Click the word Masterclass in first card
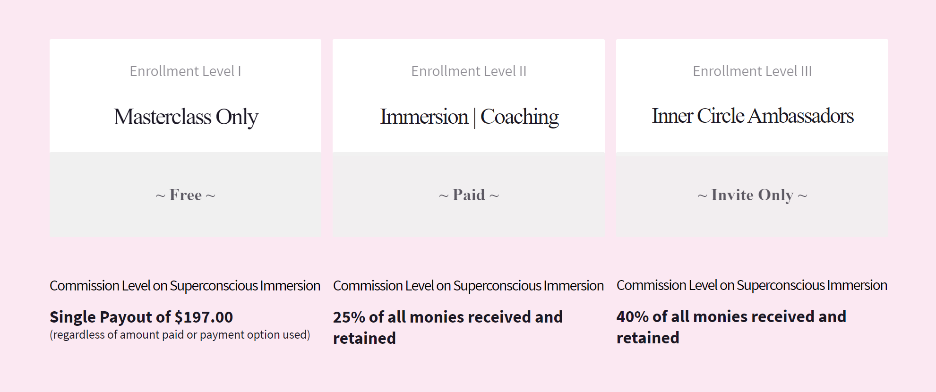This screenshot has width=936, height=392. [163, 117]
